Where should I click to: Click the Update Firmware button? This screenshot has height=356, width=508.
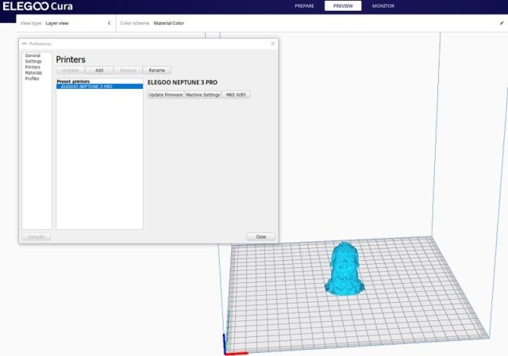(x=166, y=95)
